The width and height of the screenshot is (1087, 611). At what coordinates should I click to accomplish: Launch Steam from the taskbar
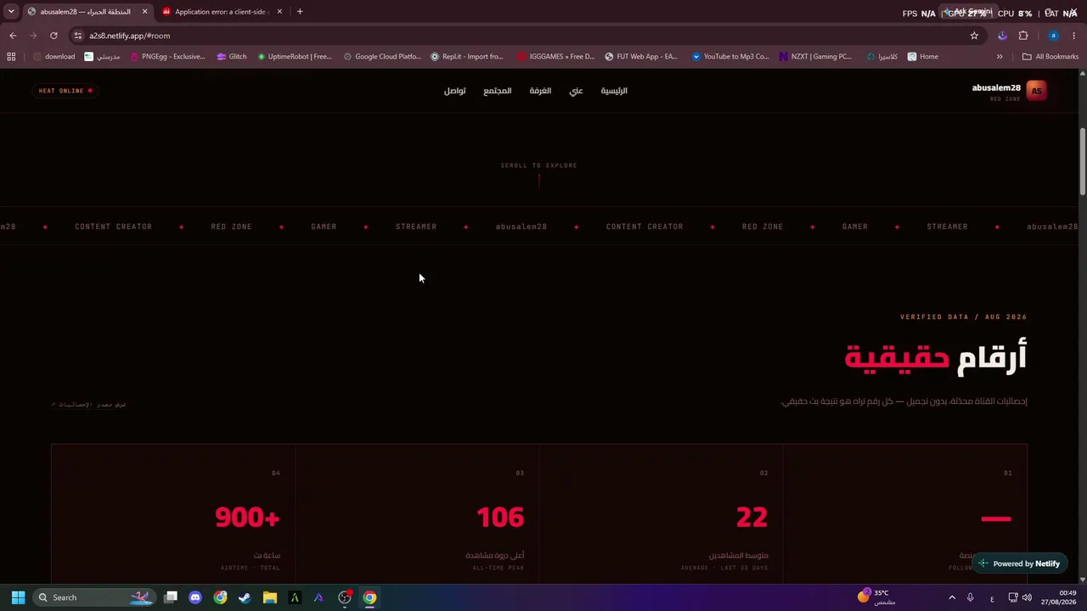(245, 597)
